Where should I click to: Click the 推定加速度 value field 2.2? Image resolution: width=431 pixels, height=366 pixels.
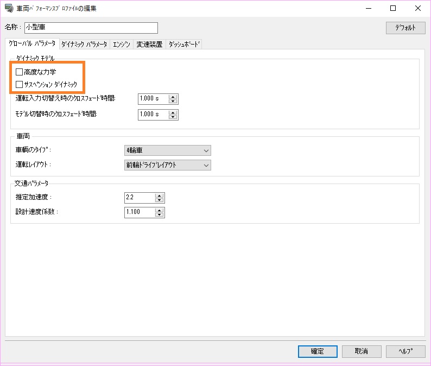(140, 198)
